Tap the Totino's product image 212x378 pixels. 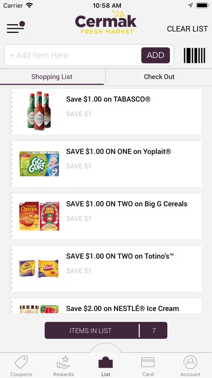(39, 268)
